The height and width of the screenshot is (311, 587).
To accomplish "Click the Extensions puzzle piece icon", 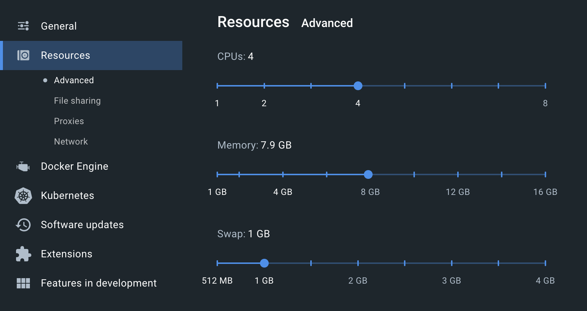I will (23, 254).
